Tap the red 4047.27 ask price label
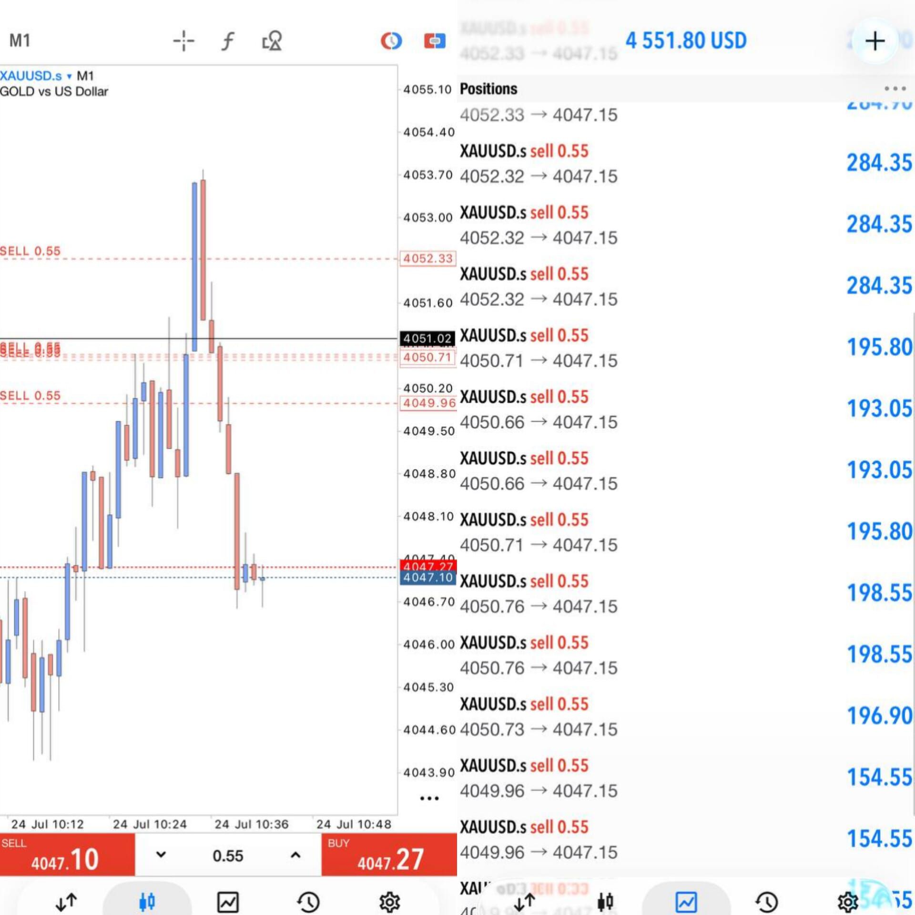Screen dimensions: 915x915 (x=428, y=566)
